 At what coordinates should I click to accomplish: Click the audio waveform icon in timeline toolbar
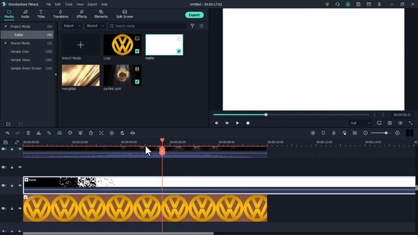(x=133, y=133)
